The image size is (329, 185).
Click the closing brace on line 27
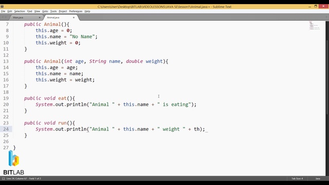[14, 147]
